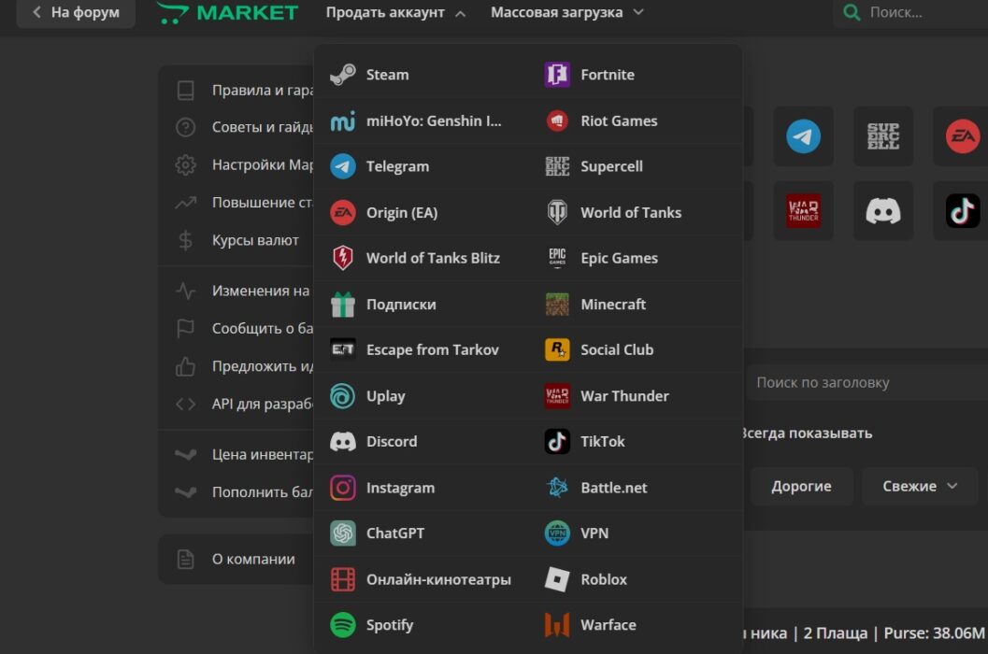The height and width of the screenshot is (654, 988).
Task: Open Пополнить баланс sidebar link
Action: (x=236, y=492)
